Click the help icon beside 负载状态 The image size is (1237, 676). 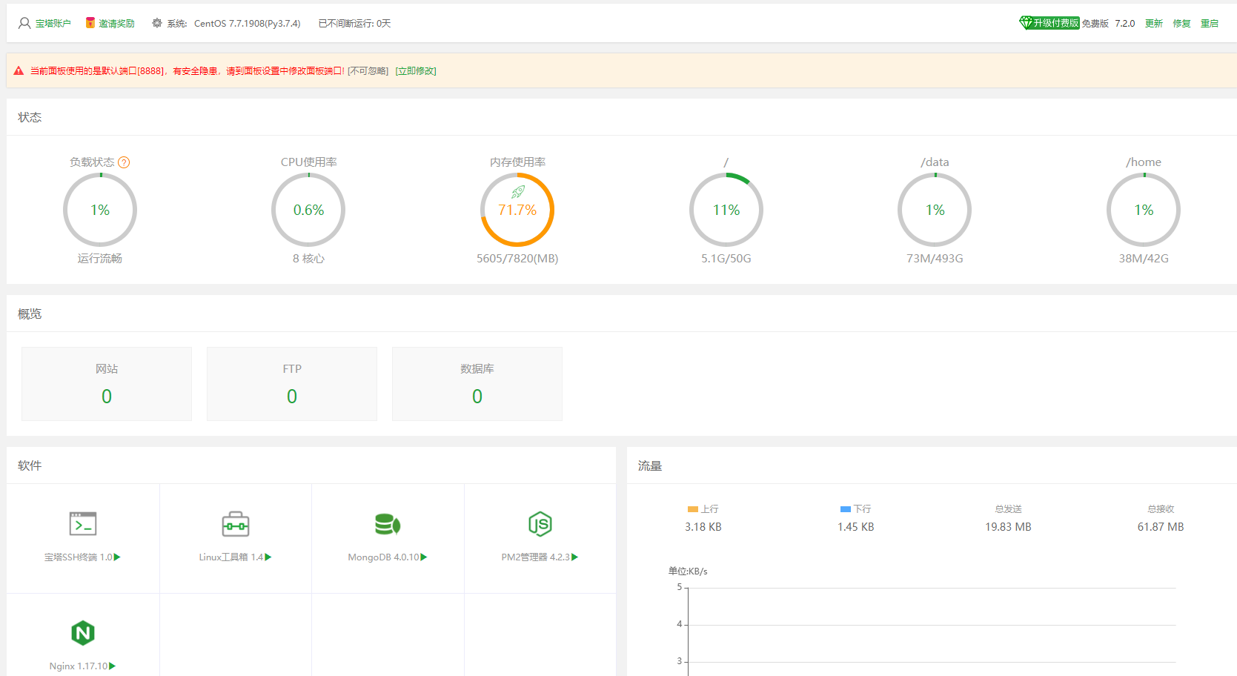click(x=124, y=162)
